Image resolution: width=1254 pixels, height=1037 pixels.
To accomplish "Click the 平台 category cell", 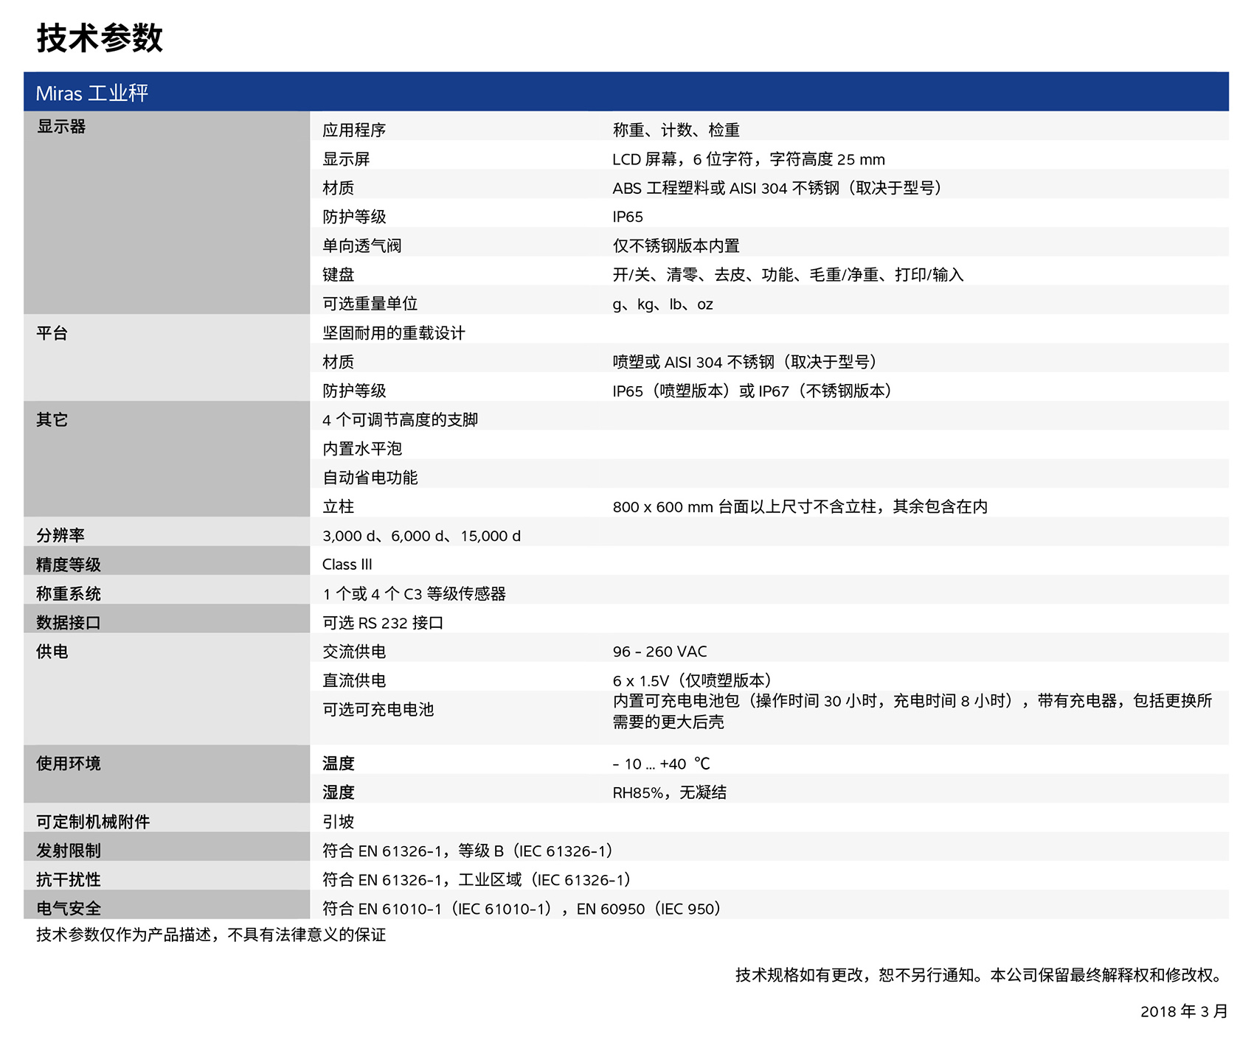I will click(52, 333).
